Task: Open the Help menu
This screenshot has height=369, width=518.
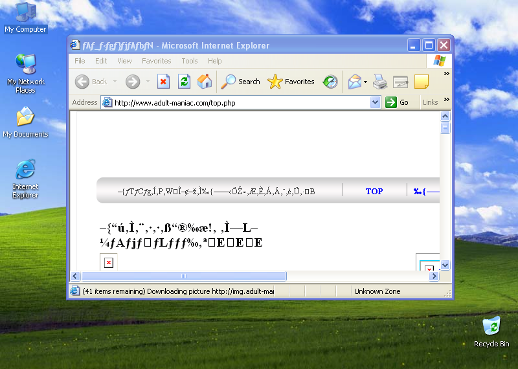Action: 215,61
